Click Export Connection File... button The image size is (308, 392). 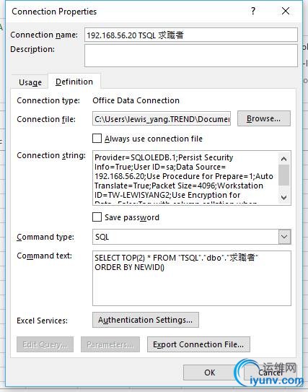[x=198, y=344]
